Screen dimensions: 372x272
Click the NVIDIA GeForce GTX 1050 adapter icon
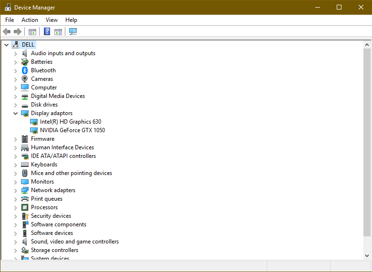34,130
